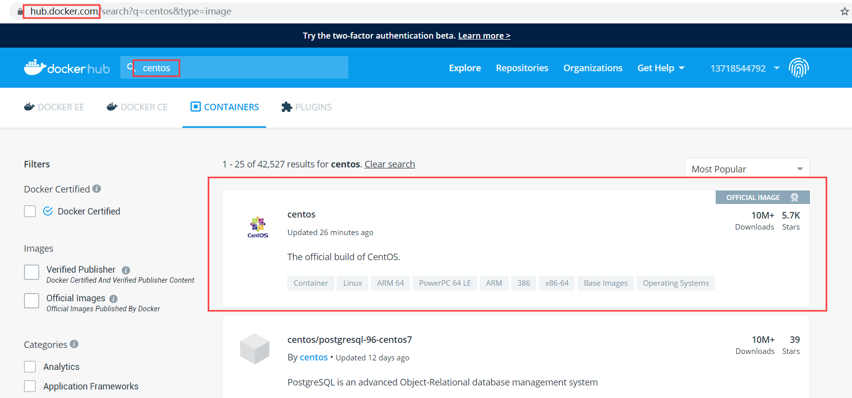Click the Container tag
Image resolution: width=852 pixels, height=398 pixels.
coord(311,283)
